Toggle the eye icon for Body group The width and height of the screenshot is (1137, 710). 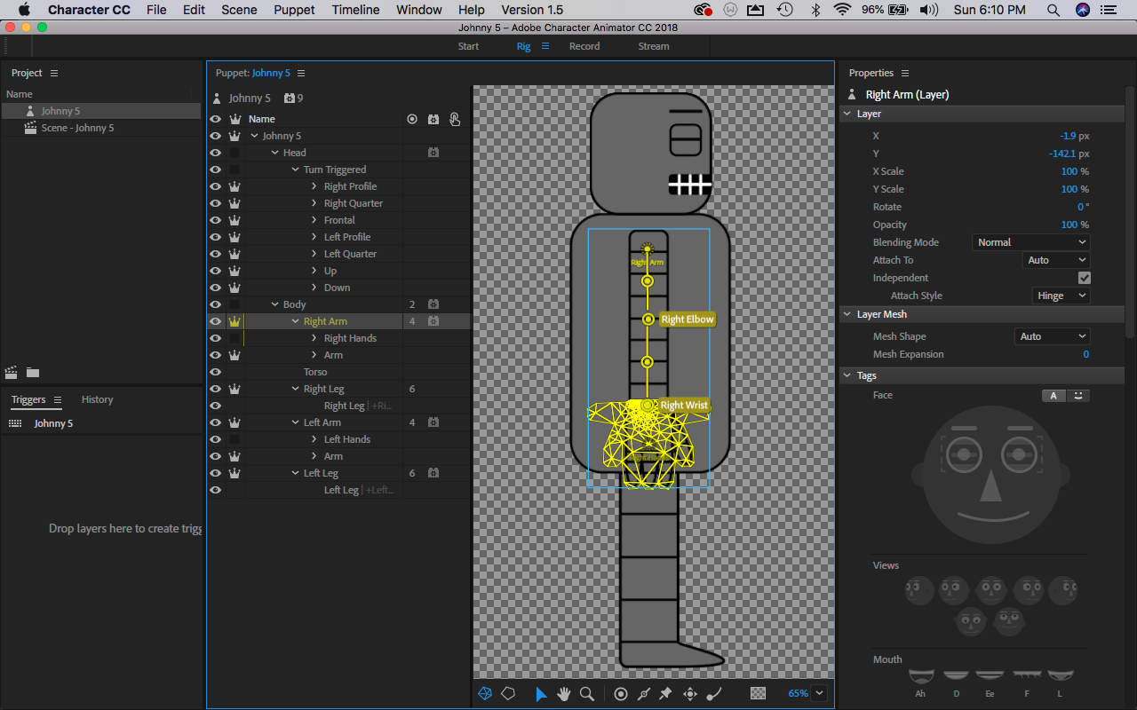215,304
